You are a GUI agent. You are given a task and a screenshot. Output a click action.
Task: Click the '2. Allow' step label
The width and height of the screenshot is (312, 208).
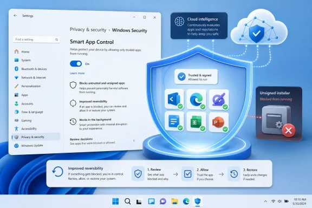tap(203, 170)
